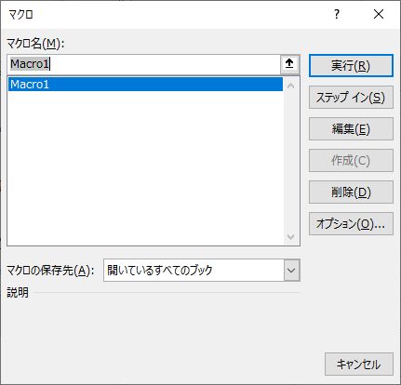Click the 作成(C) button
401x385 pixels.
click(x=351, y=161)
